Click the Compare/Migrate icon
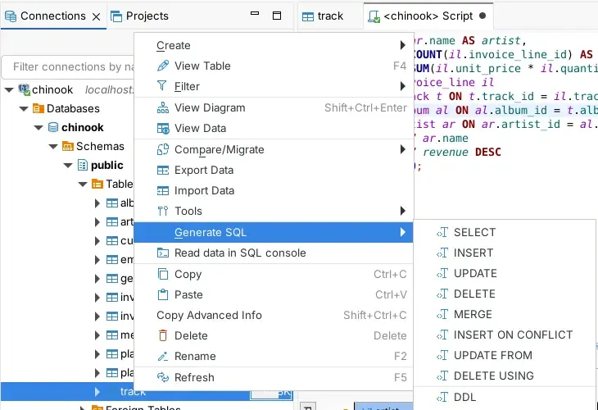This screenshot has width=598, height=410. pyautogui.click(x=163, y=149)
